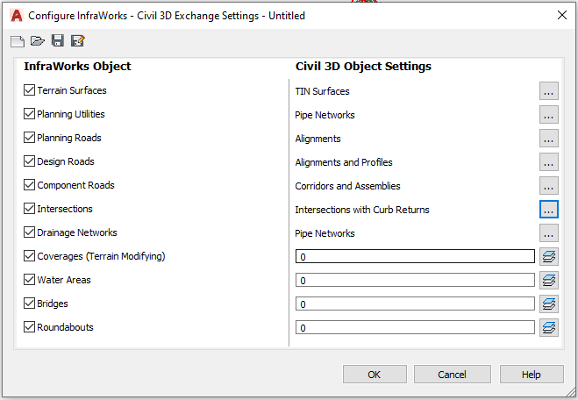Open Drainage Networks Pipe Networks ellipsis
The width and height of the screenshot is (578, 400).
pyautogui.click(x=549, y=232)
